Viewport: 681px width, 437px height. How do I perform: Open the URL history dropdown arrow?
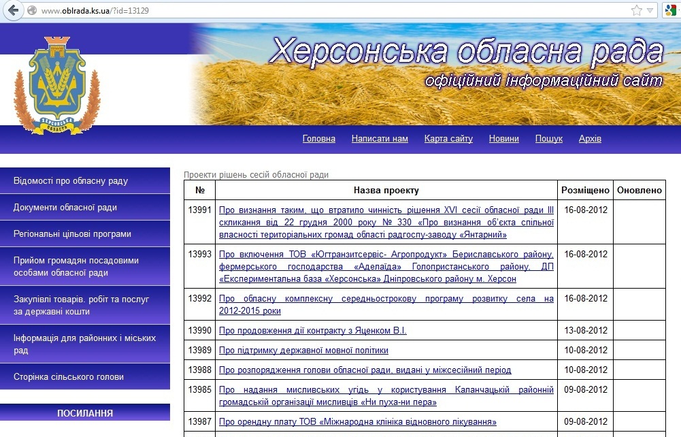tap(650, 10)
